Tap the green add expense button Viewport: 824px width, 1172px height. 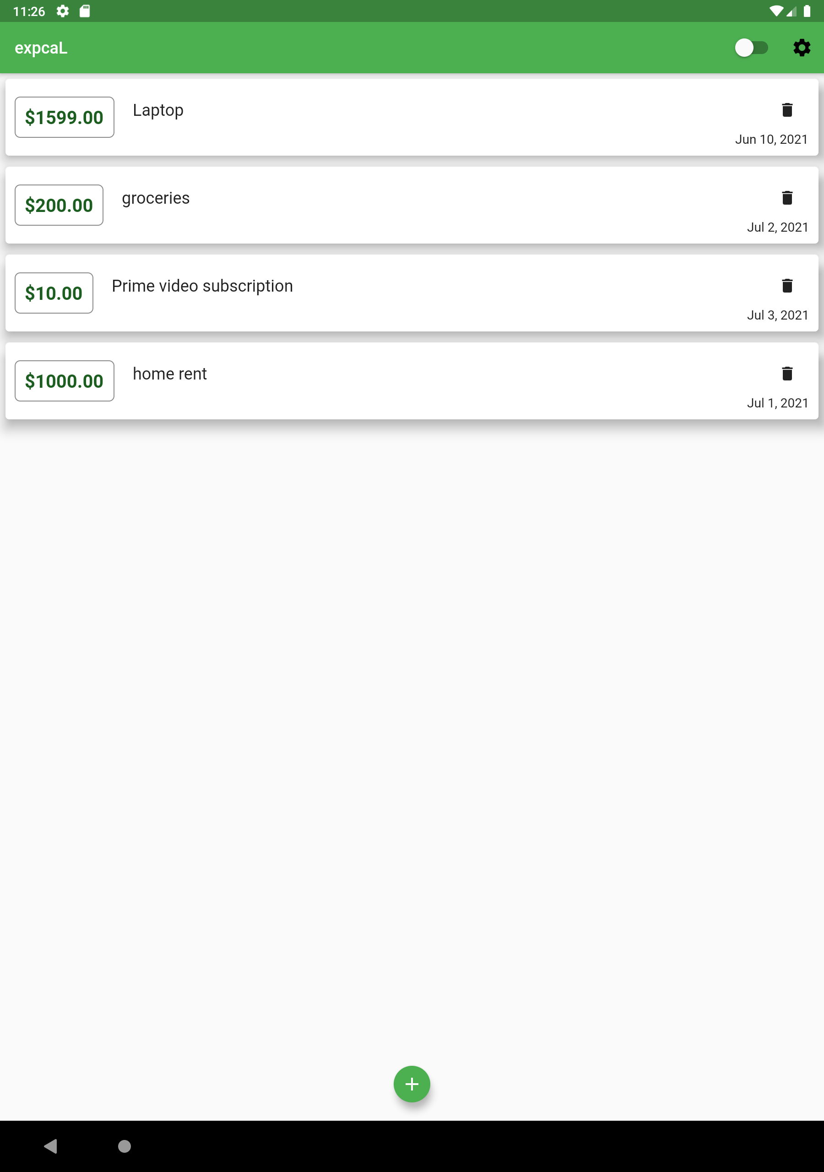[412, 1084]
